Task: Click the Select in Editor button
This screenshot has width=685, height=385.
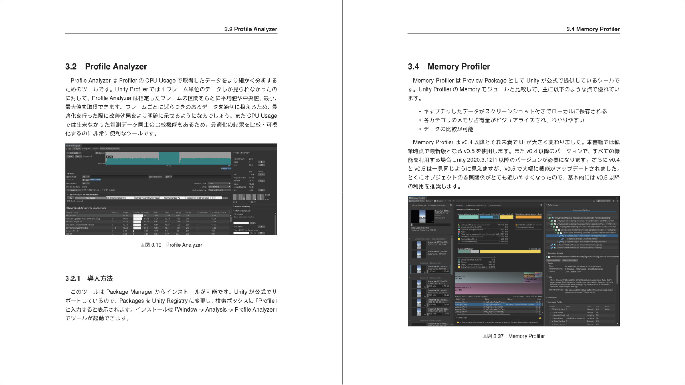Action: (554, 260)
